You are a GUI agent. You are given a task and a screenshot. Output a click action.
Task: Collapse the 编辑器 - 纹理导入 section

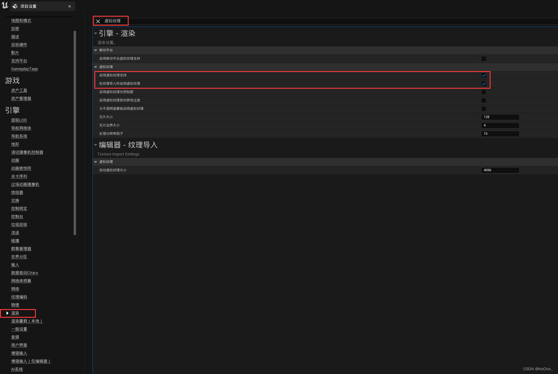(x=96, y=145)
